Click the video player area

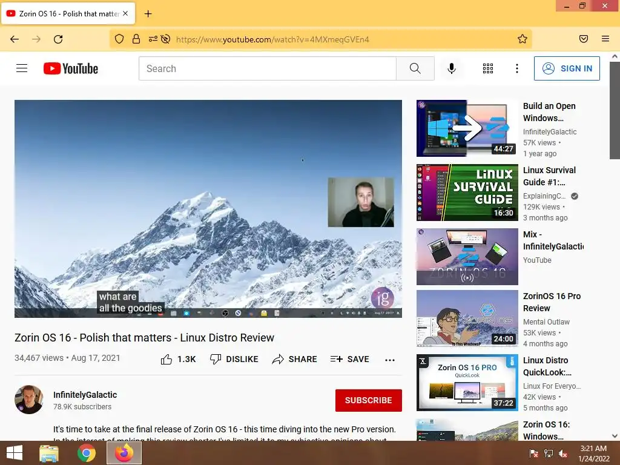pyautogui.click(x=208, y=208)
